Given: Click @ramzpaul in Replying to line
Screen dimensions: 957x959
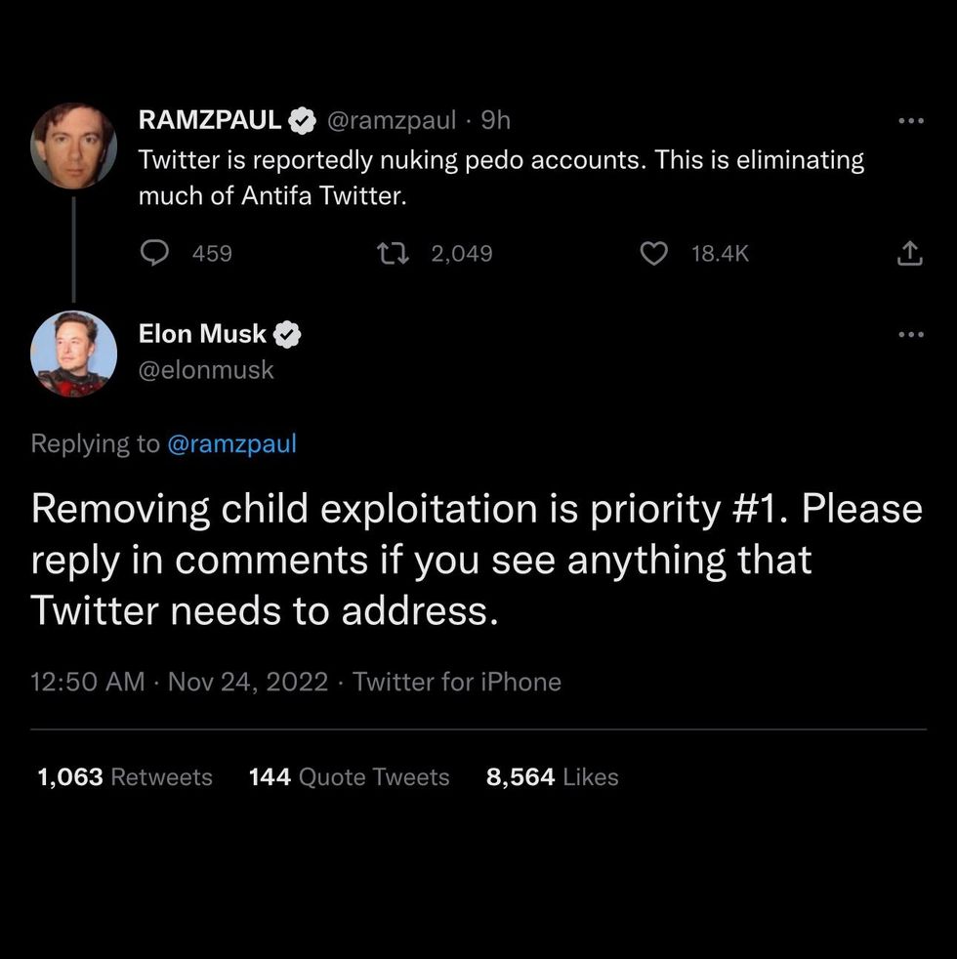Looking at the screenshot, I should pos(232,443).
